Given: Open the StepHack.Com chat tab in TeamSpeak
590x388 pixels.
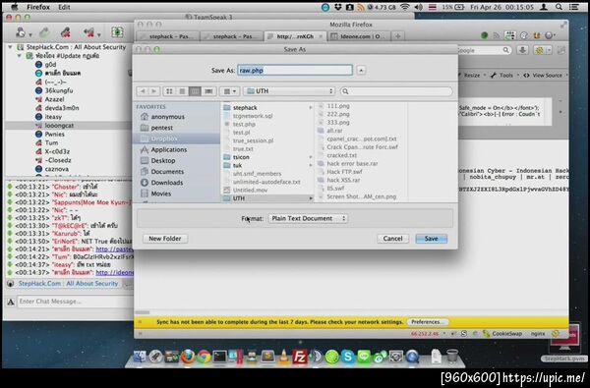Looking at the screenshot, I should (x=68, y=284).
